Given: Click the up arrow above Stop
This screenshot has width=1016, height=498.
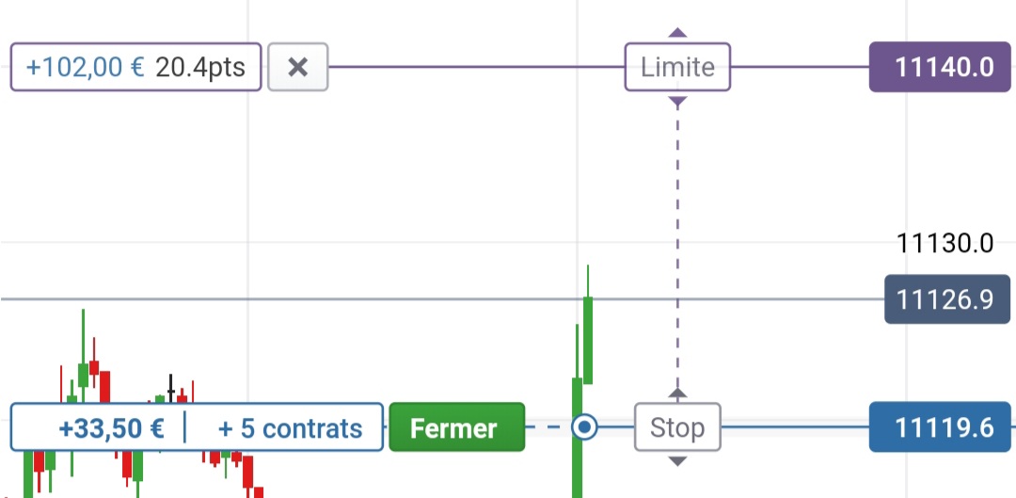Looking at the screenshot, I should click(x=677, y=393).
